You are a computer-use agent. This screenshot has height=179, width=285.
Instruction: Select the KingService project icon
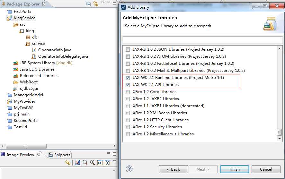pyautogui.click(x=10, y=18)
